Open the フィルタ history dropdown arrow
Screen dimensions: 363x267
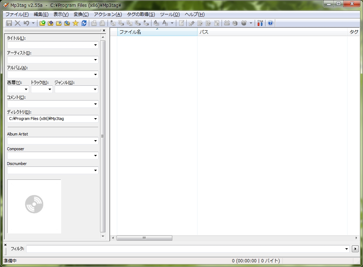pos(346,249)
